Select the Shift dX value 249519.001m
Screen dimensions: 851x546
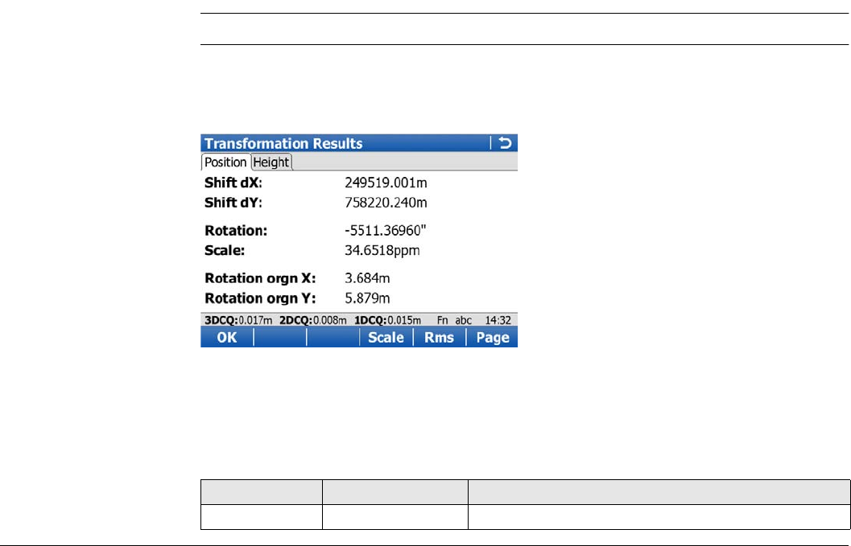386,183
